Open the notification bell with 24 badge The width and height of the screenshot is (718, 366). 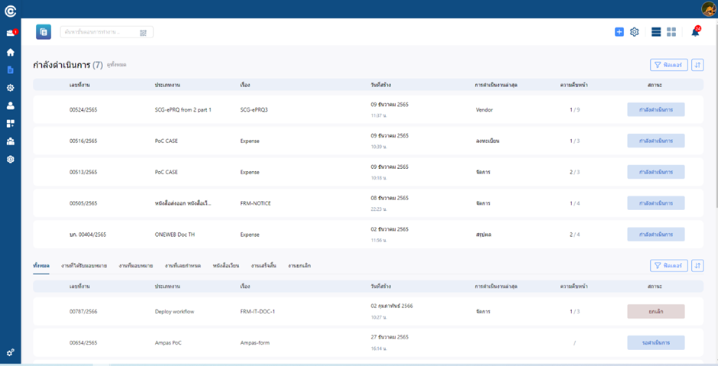pyautogui.click(x=695, y=32)
